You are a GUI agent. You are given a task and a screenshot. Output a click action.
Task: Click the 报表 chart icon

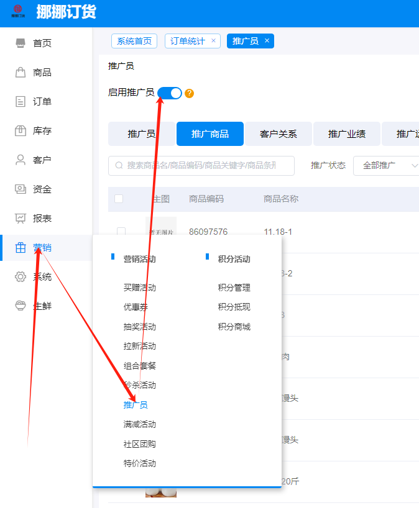click(21, 218)
